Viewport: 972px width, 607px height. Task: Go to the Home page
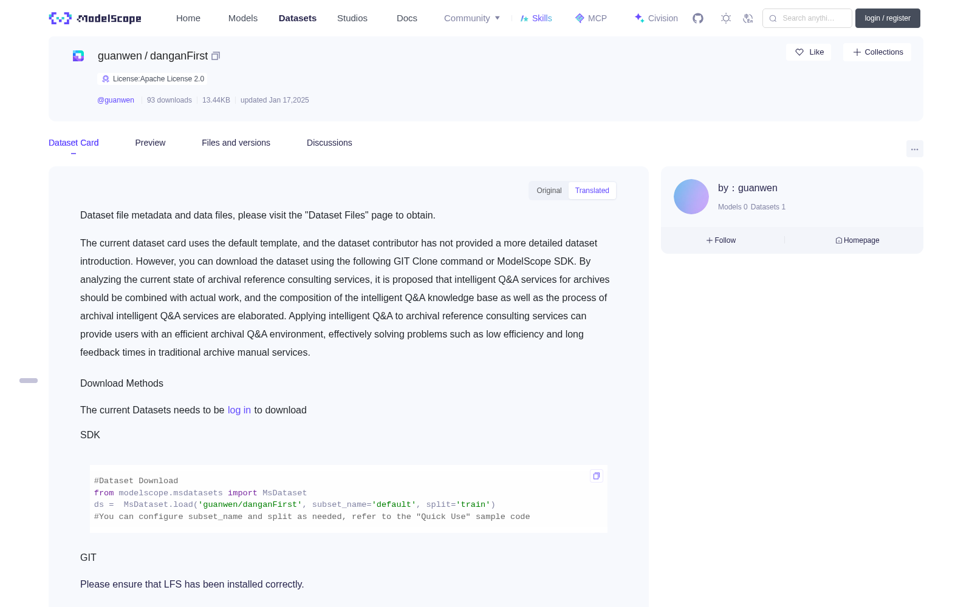coord(188,18)
